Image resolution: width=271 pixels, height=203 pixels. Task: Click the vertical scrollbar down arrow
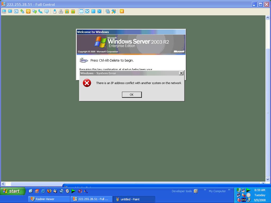click(x=268, y=179)
